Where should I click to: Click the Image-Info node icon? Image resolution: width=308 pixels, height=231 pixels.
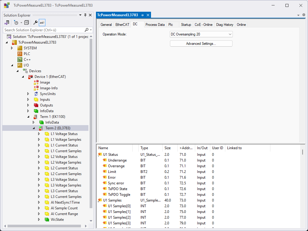(x=36, y=88)
